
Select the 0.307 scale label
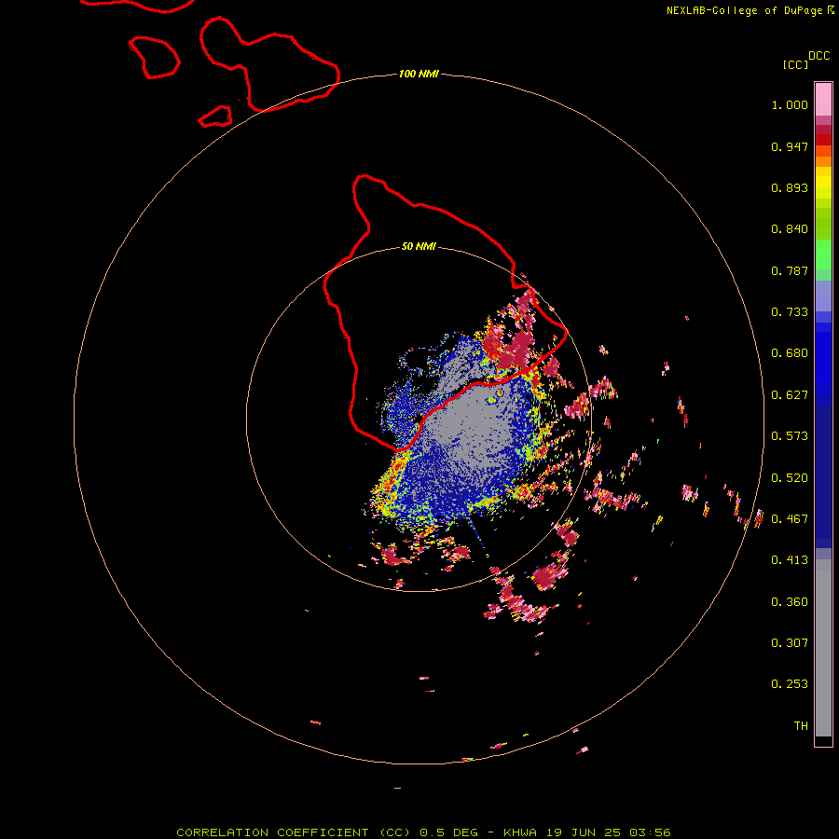(790, 643)
